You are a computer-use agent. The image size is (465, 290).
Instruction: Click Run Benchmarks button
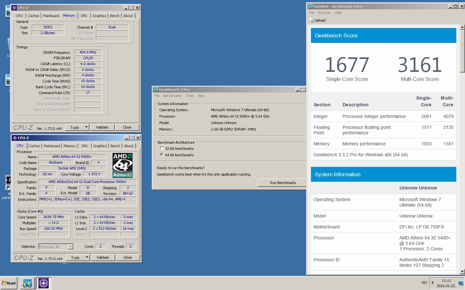point(282,183)
